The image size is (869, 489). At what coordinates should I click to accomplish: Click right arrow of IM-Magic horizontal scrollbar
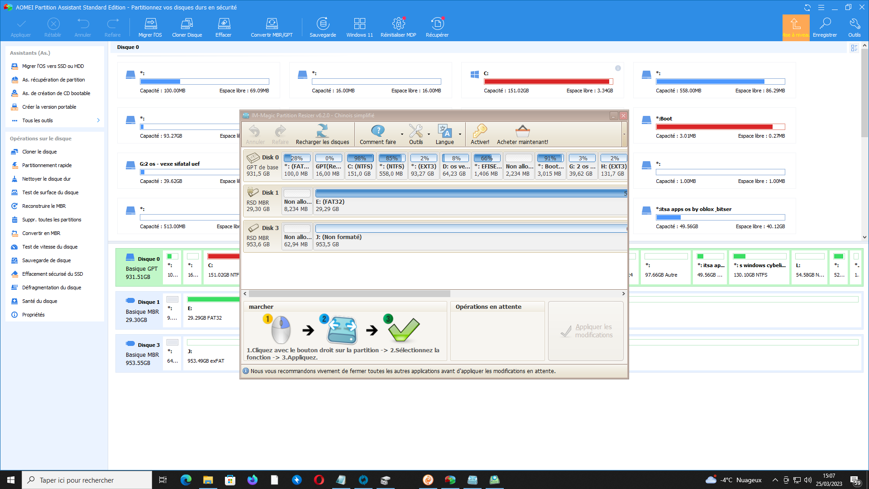pos(623,293)
